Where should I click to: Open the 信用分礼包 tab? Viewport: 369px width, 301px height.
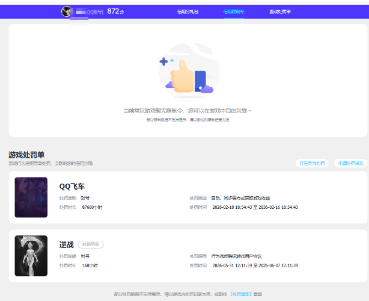pyautogui.click(x=188, y=11)
